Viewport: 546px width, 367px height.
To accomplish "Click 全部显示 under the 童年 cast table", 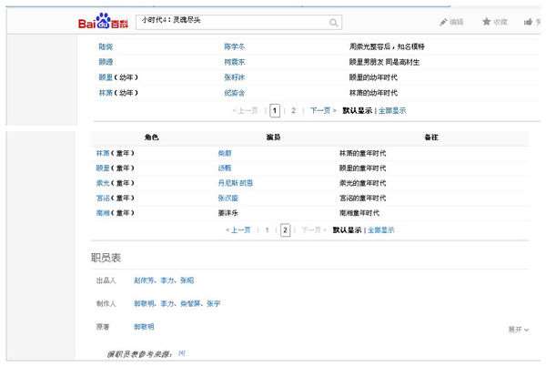I will coord(381,230).
